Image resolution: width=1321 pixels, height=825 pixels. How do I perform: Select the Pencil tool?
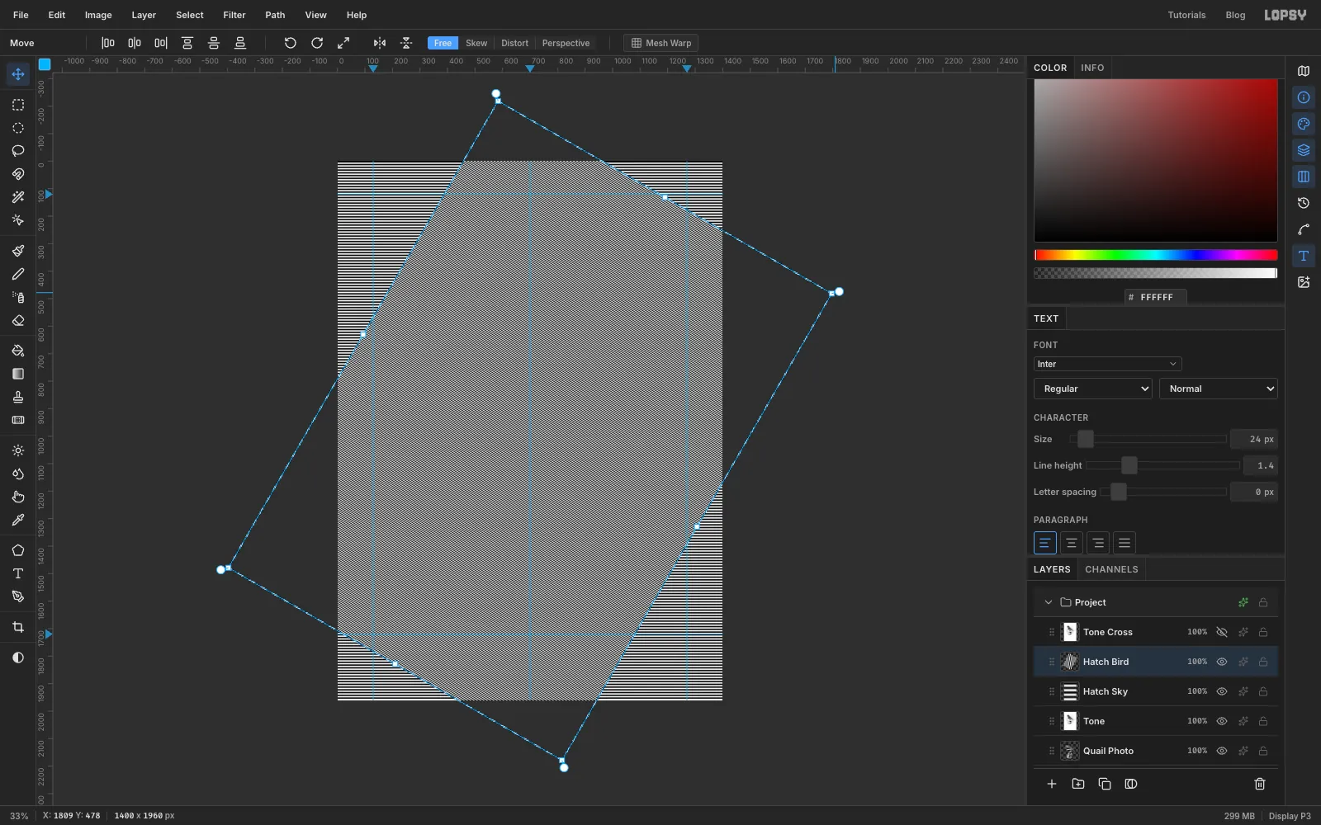(x=17, y=274)
